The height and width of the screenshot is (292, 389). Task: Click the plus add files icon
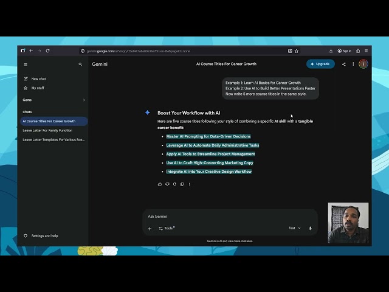[x=150, y=229]
